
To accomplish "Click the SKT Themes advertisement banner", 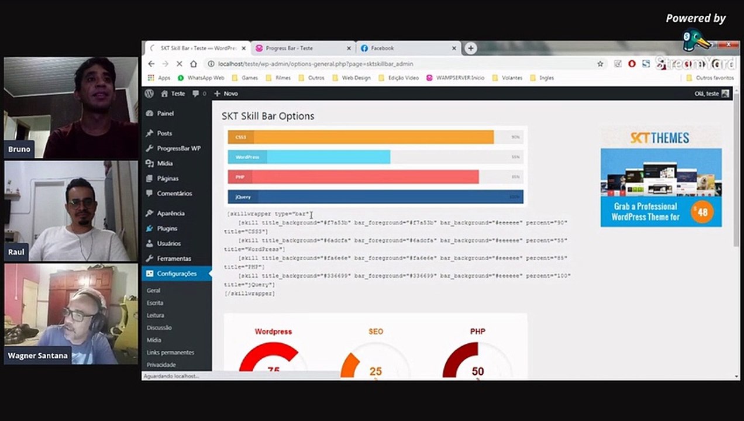I will 661,177.
